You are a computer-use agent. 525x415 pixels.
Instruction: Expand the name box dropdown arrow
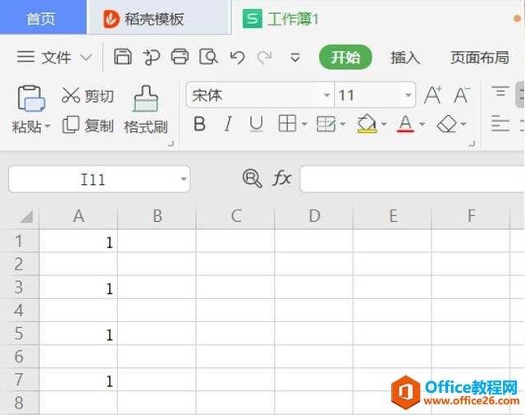[184, 179]
